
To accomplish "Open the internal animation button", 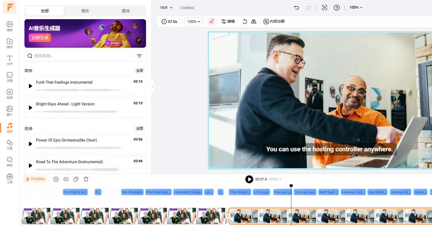I will click(274, 21).
